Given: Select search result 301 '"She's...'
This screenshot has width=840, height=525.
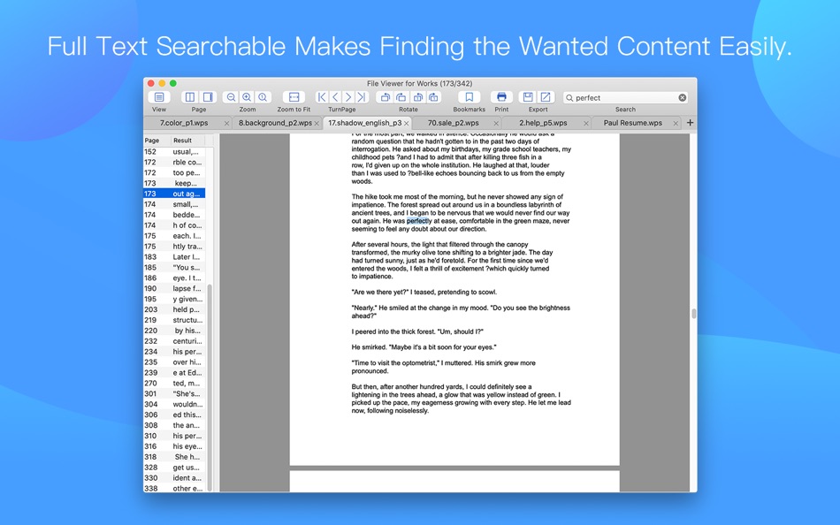Looking at the screenshot, I should (x=174, y=394).
